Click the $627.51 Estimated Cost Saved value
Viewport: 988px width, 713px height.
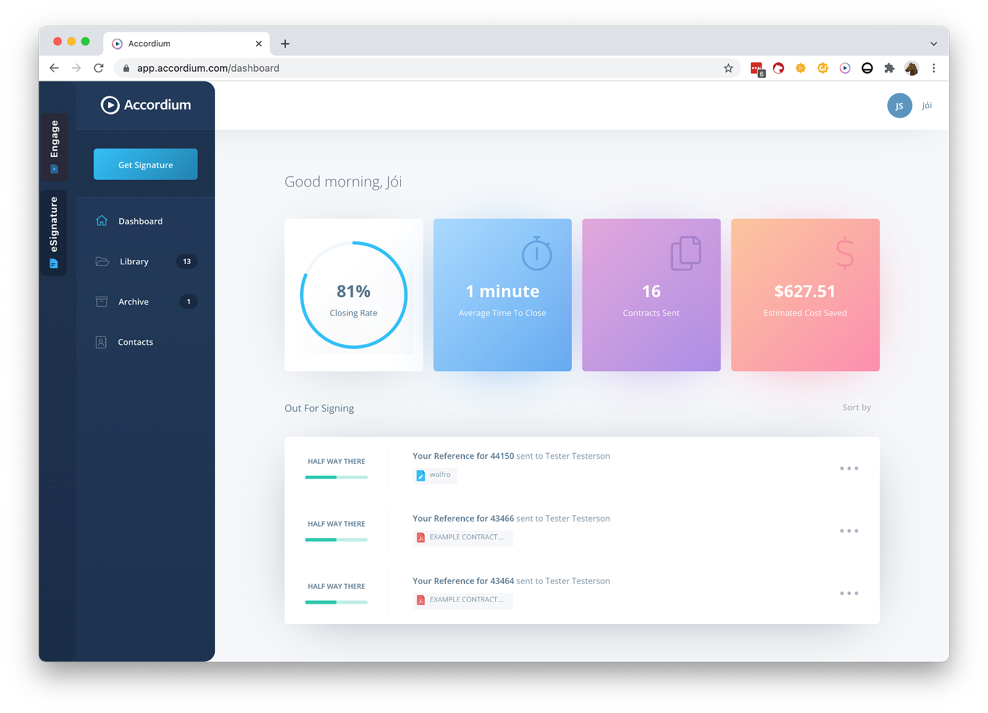pos(805,291)
